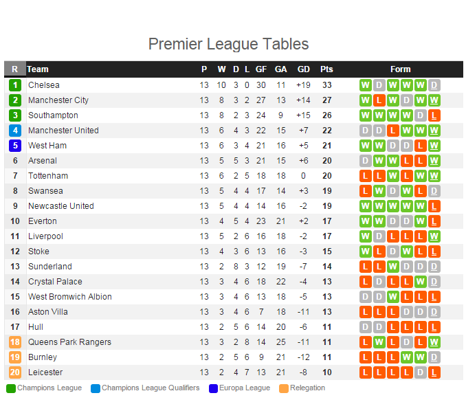Screen dimensions: 466x402
Task: Click Tottenham's points value 20
Action: [x=327, y=176]
